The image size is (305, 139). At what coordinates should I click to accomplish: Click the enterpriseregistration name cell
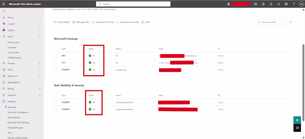point(125,102)
